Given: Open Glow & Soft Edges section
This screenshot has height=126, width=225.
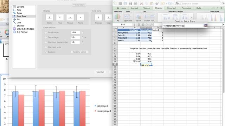Looking at the screenshot, I should (x=25, y=29).
